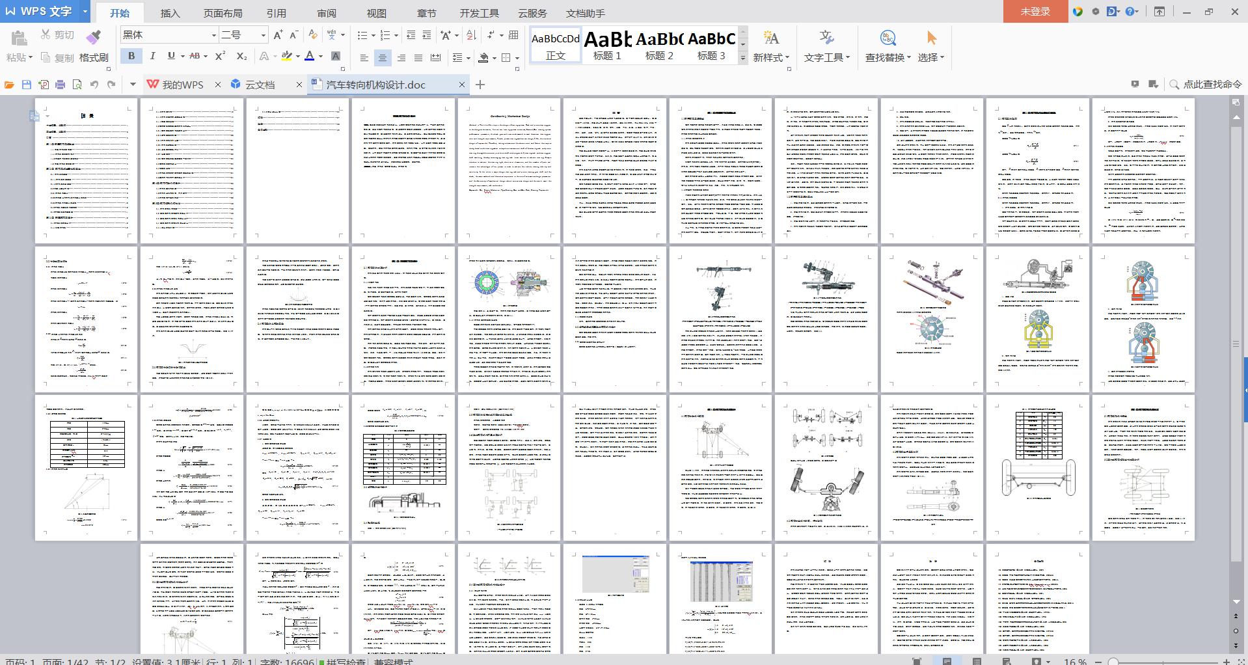Add a new document tab with plus button
Screen dimensions: 1248x665
[x=480, y=85]
